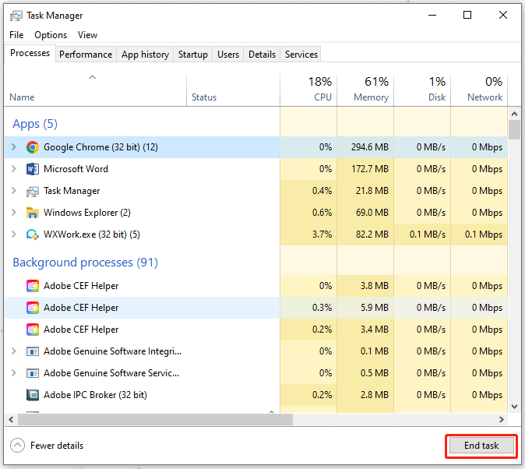Click the WXWork.exe app icon
The image size is (525, 469).
[x=32, y=235]
